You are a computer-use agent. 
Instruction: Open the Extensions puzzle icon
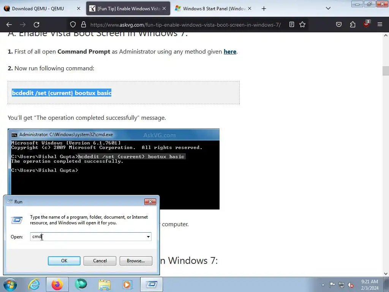[x=353, y=24]
